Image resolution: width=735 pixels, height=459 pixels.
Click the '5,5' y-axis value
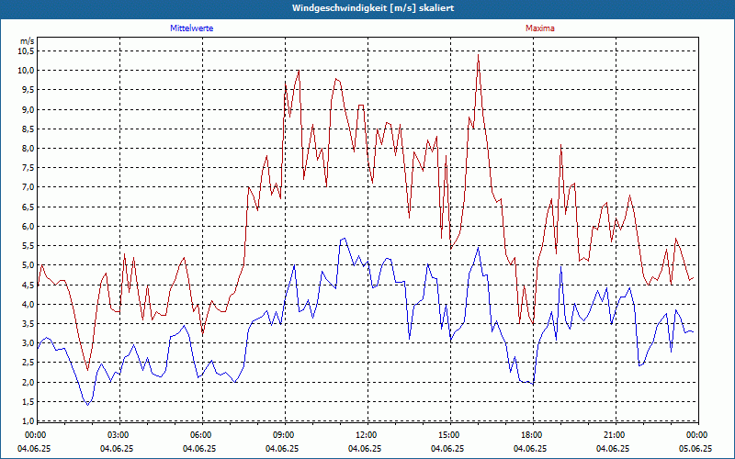28,246
